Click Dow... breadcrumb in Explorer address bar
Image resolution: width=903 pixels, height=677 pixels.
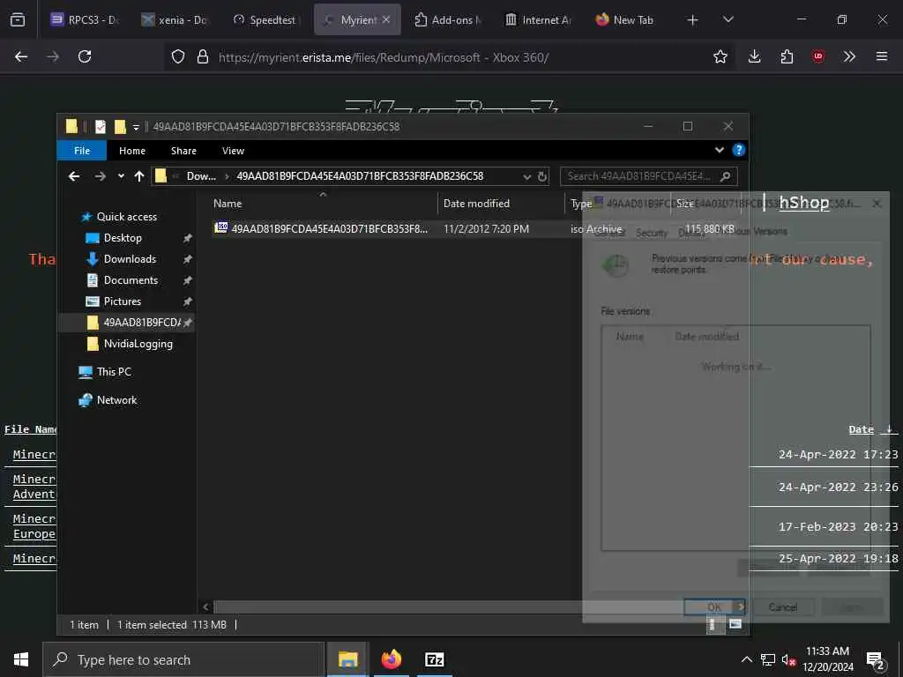pyautogui.click(x=201, y=176)
